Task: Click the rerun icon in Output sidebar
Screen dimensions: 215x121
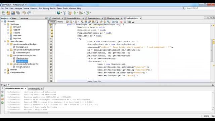Action: [x=2, y=95]
